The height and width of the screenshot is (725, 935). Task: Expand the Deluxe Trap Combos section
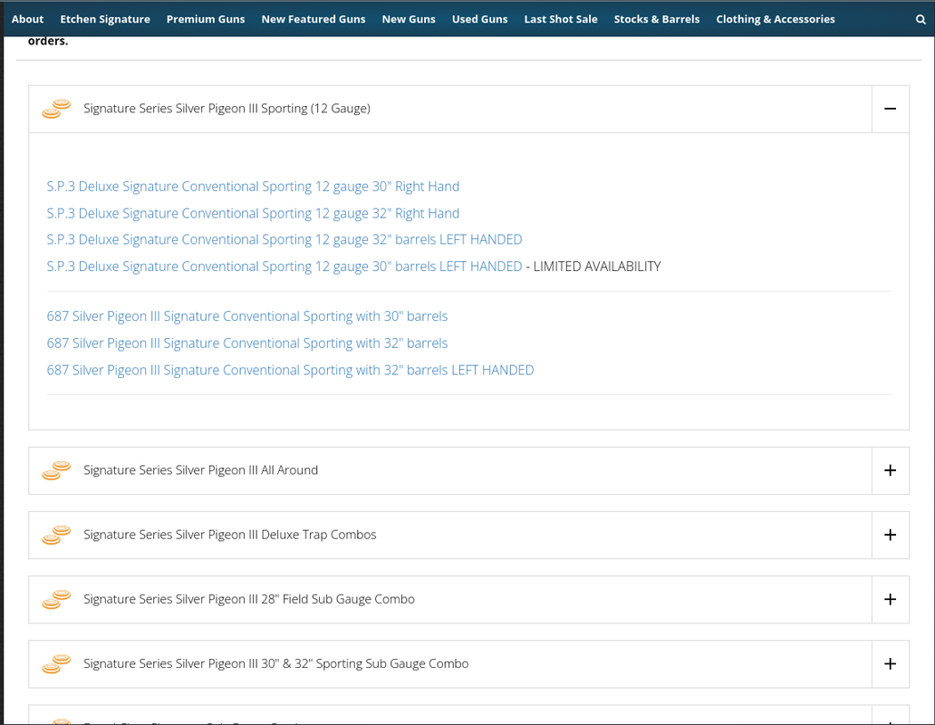click(x=891, y=535)
